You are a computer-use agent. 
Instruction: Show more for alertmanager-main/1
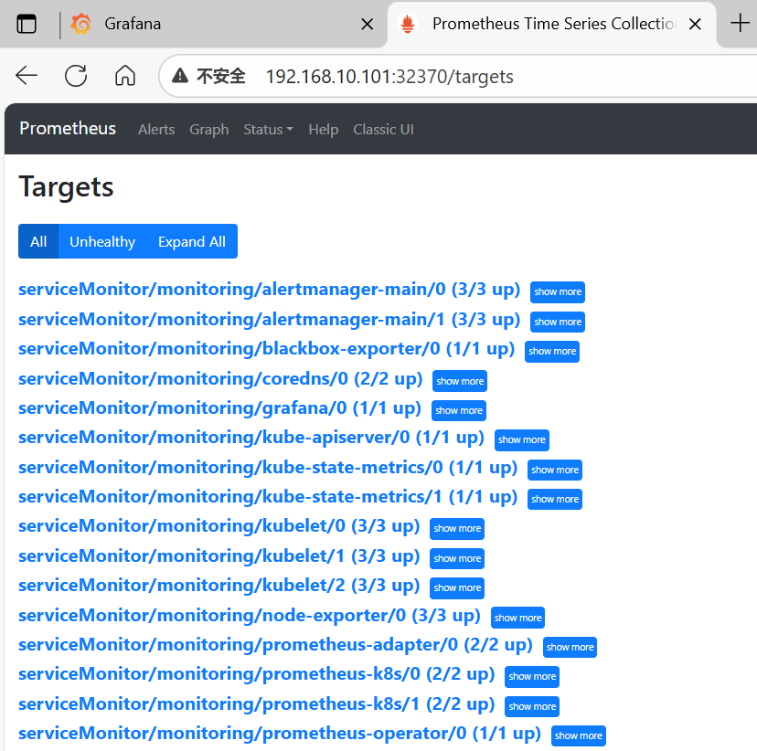click(558, 322)
